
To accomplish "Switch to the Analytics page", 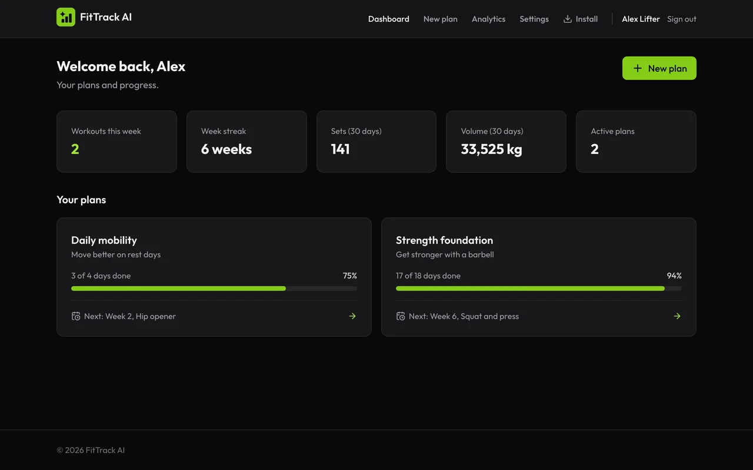I will (x=488, y=19).
